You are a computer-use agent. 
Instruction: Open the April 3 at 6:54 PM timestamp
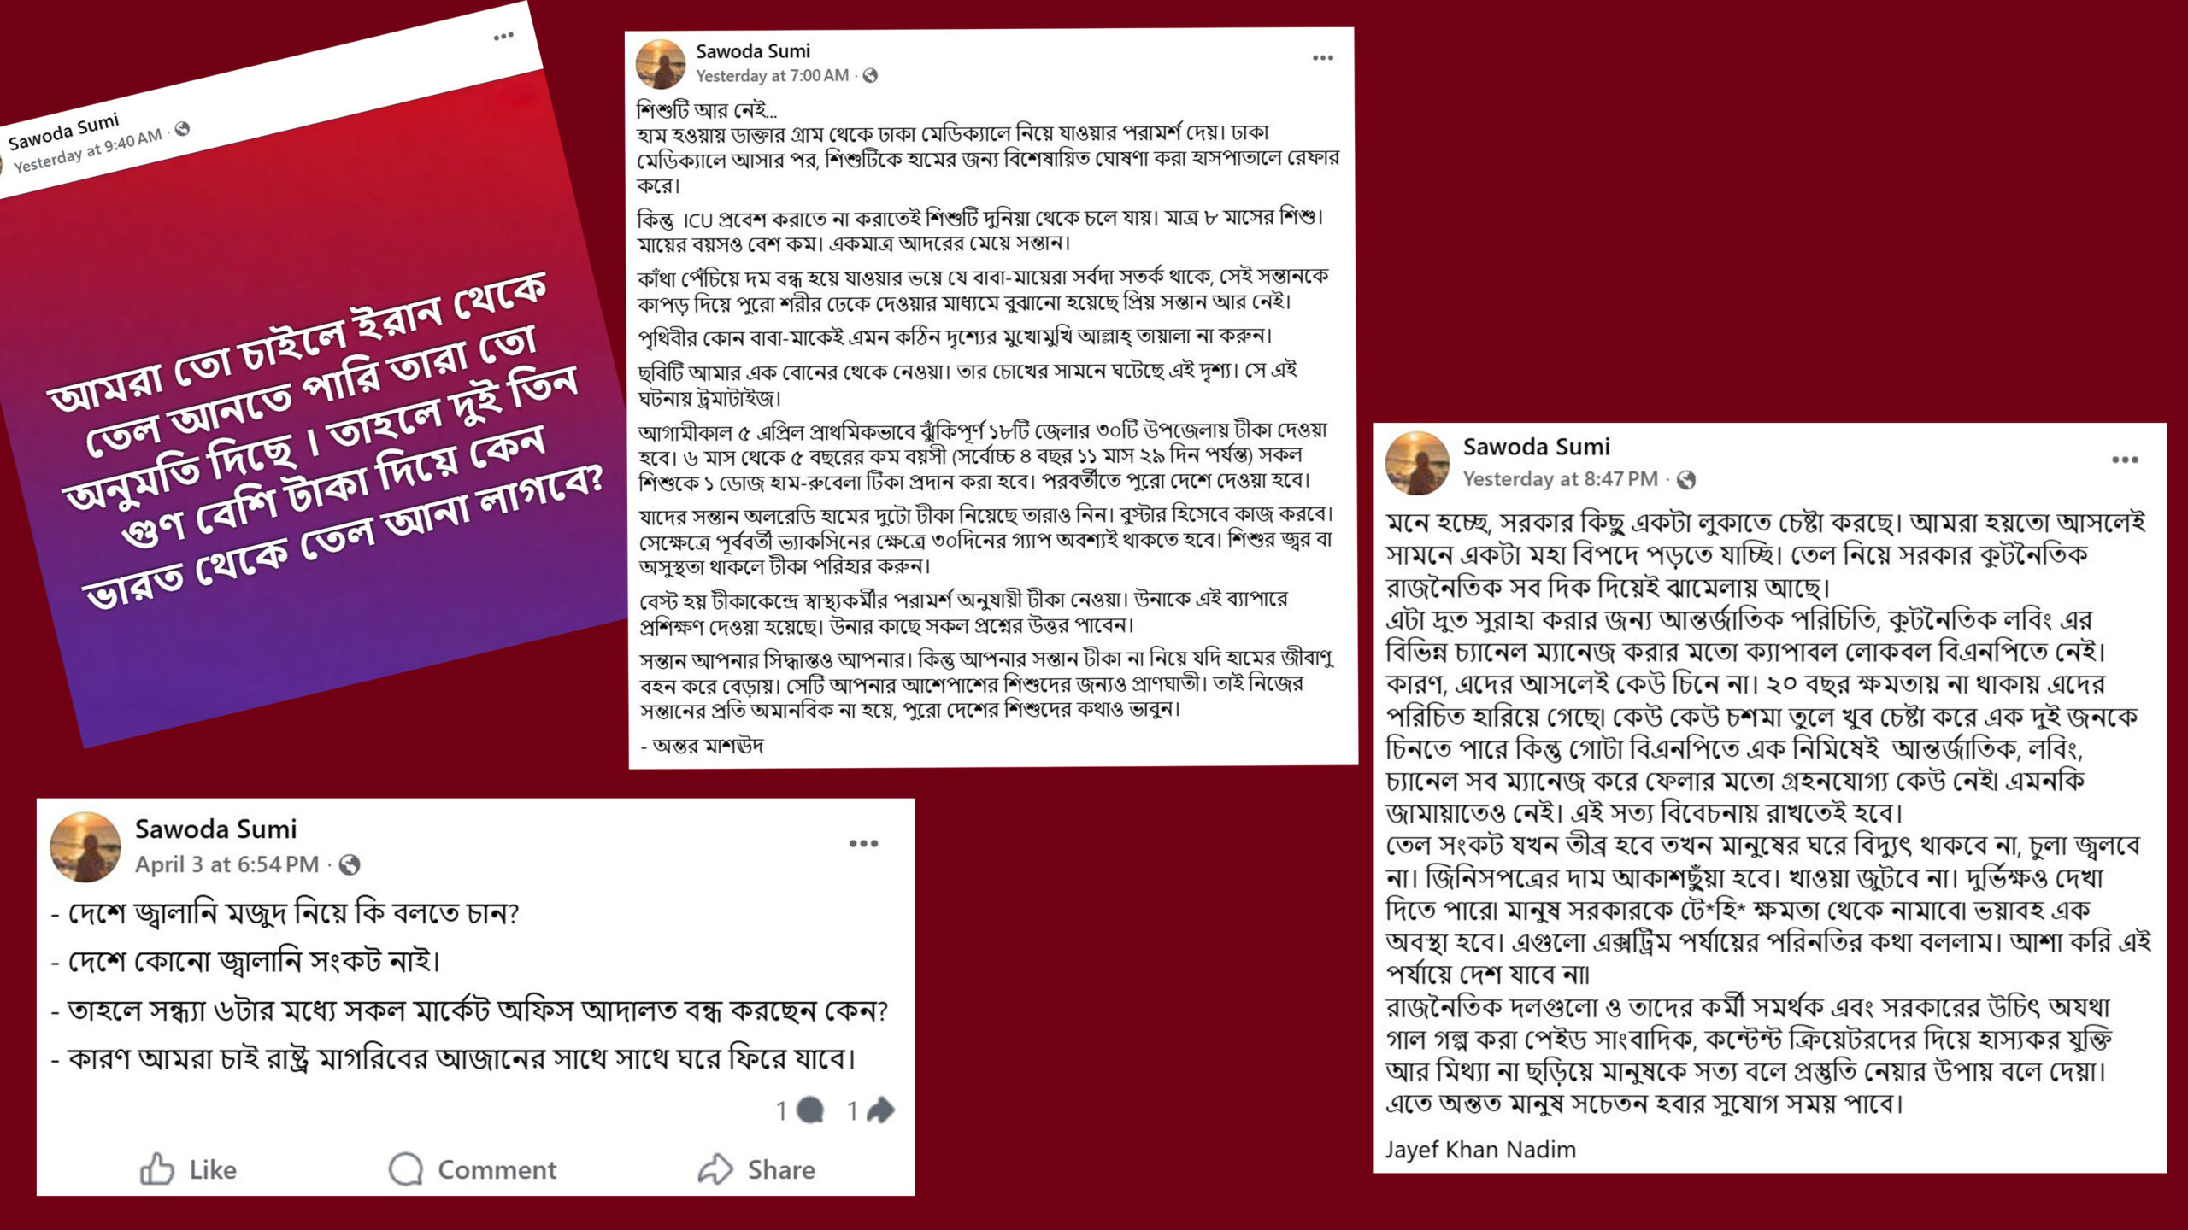(226, 864)
